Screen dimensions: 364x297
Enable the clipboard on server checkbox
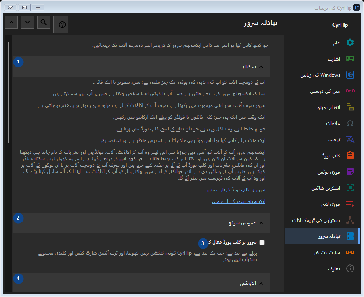[262, 243]
